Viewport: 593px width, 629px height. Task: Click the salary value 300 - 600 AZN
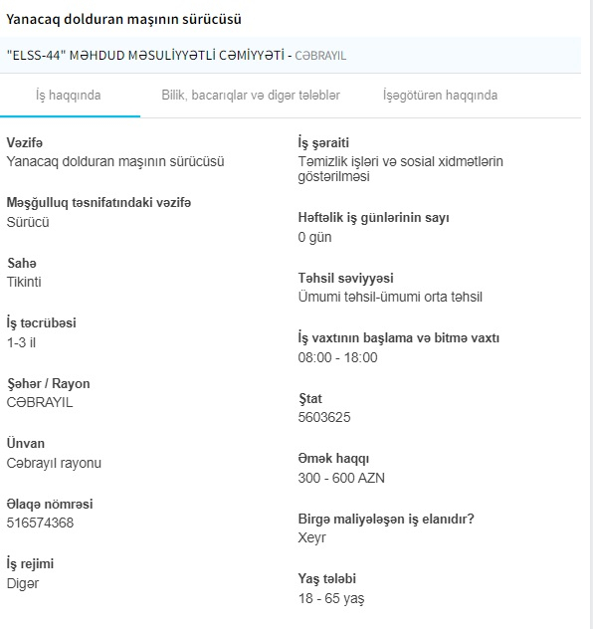pyautogui.click(x=341, y=478)
